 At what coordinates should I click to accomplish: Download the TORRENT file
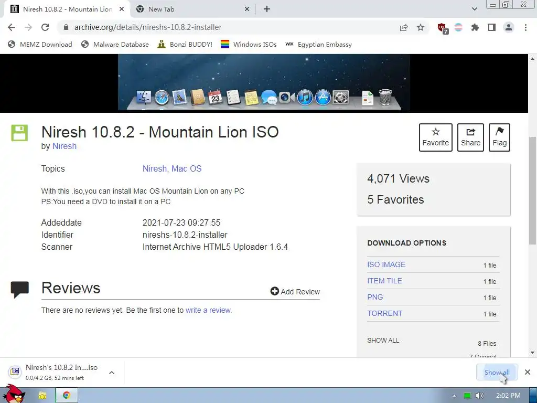[384, 313]
